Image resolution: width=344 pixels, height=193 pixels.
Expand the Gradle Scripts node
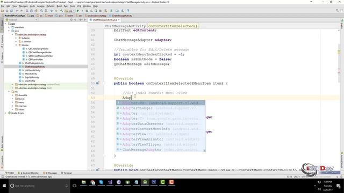coord(5,113)
